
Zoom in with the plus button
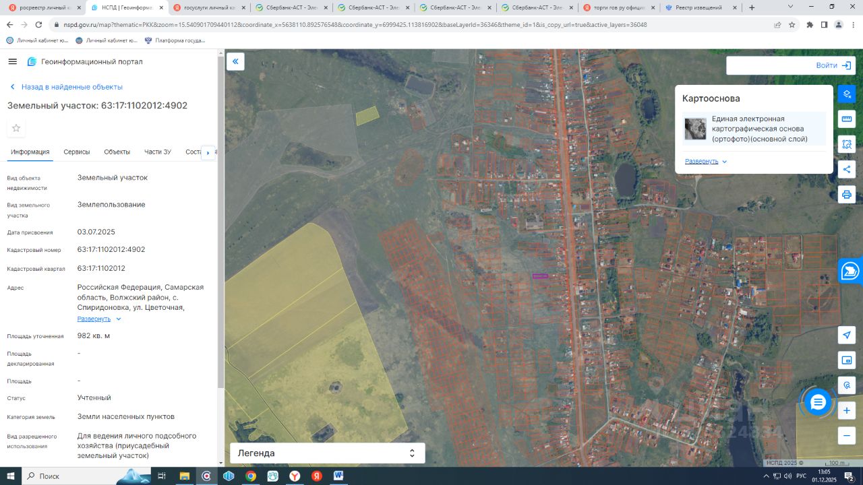point(847,410)
